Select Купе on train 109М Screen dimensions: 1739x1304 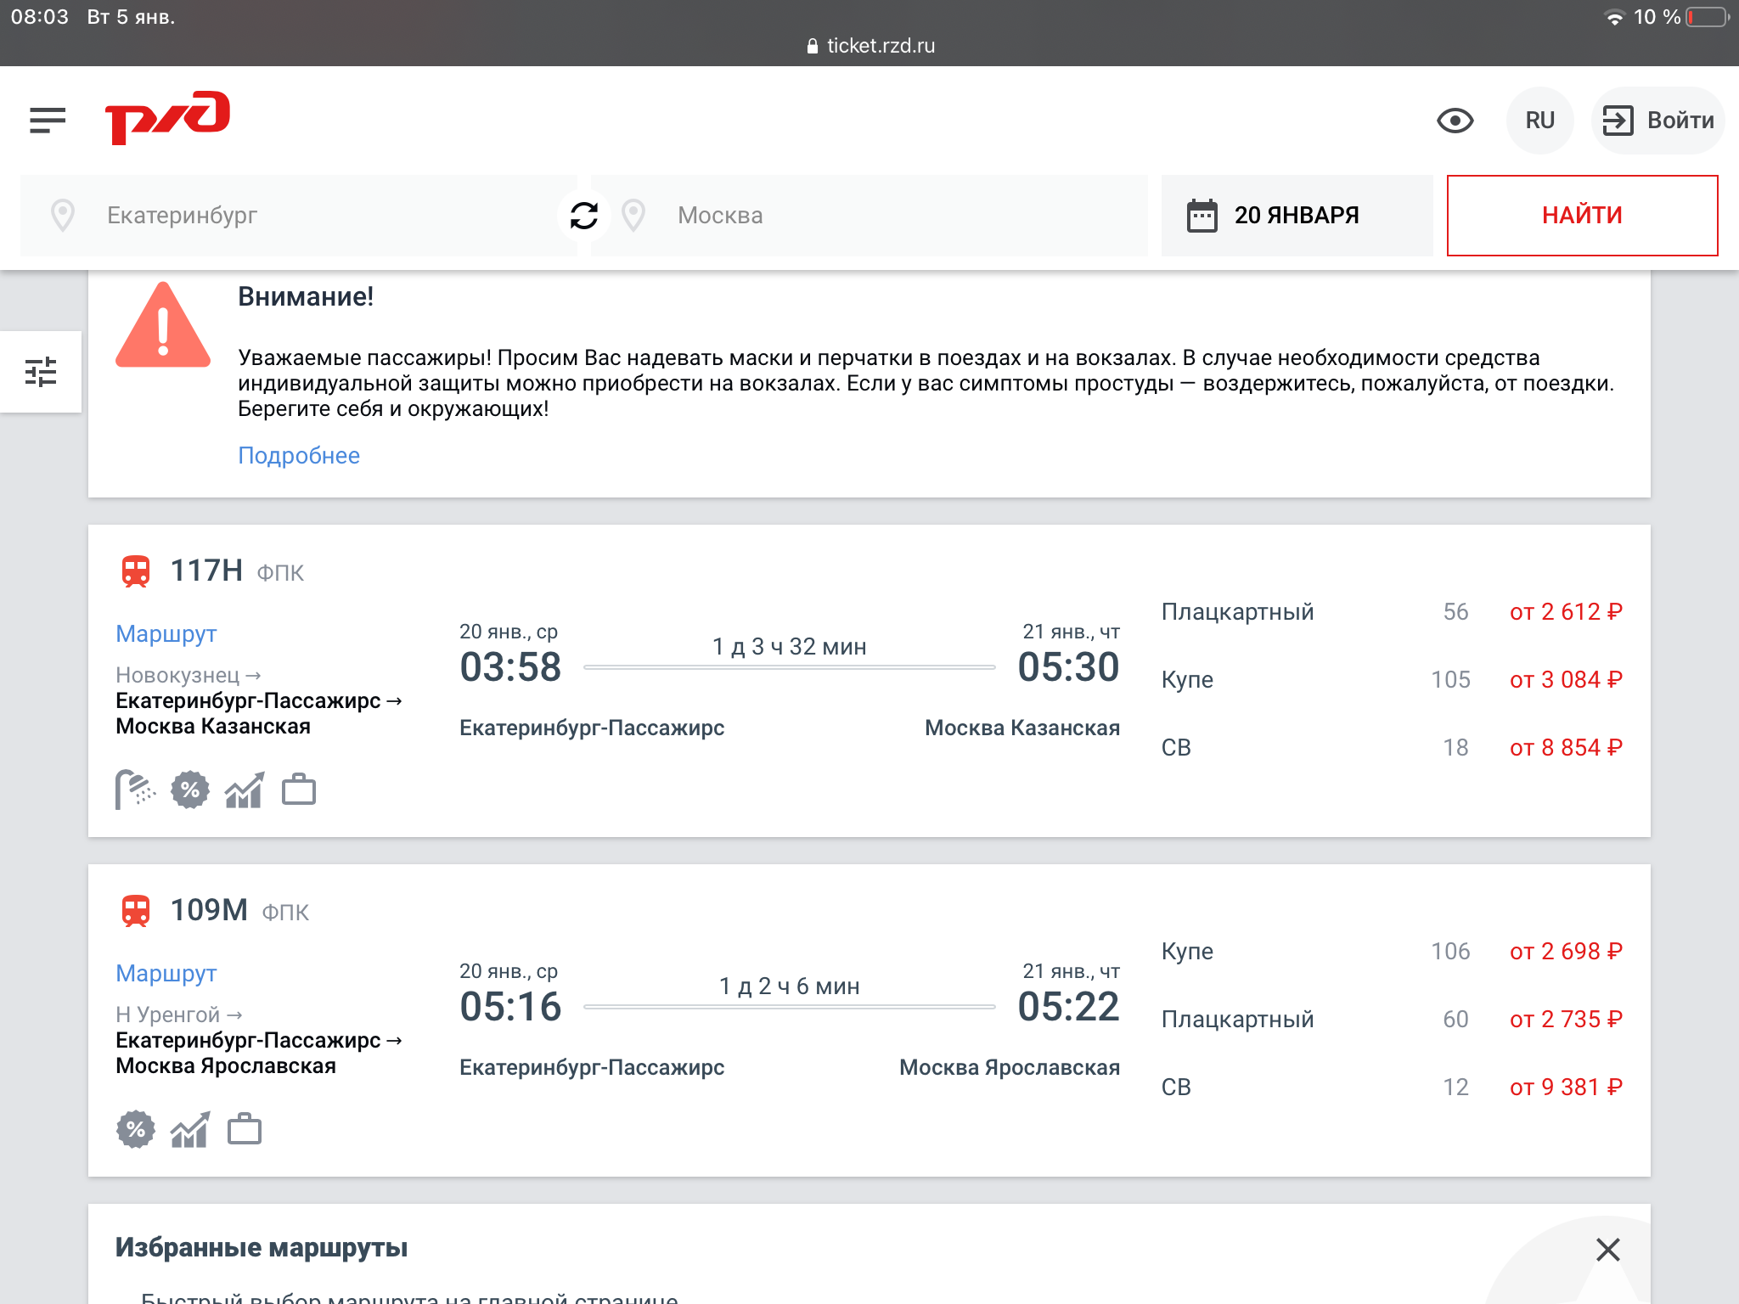pos(1187,952)
